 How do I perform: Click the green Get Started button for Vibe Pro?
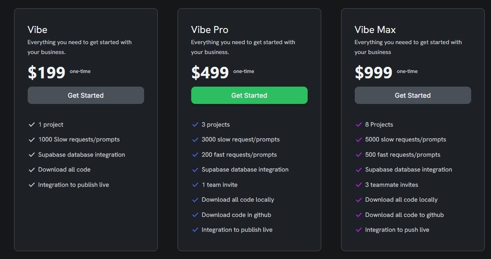coord(249,95)
